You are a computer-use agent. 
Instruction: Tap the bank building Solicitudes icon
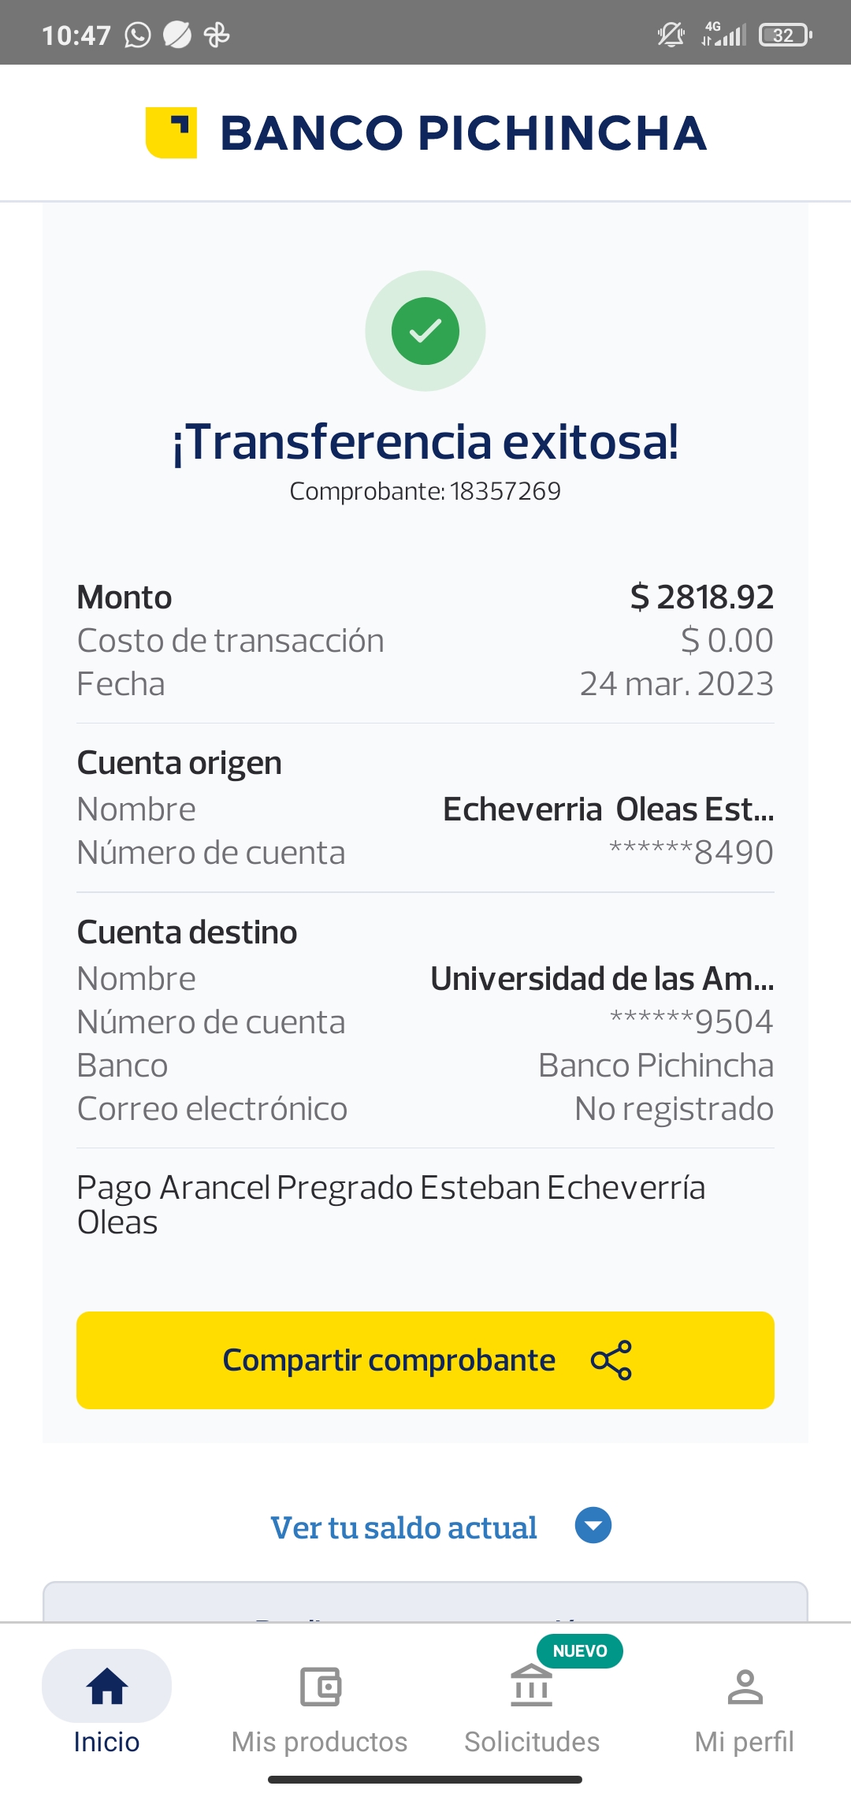click(x=532, y=1687)
